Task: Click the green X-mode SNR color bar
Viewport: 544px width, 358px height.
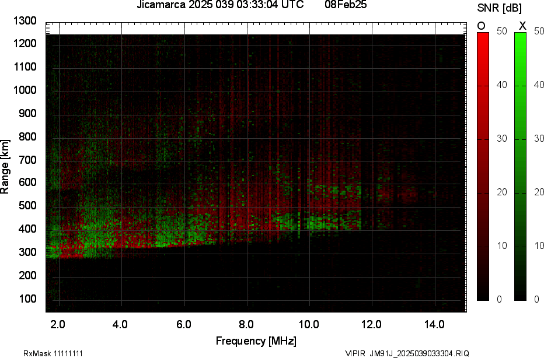Action: coord(520,166)
